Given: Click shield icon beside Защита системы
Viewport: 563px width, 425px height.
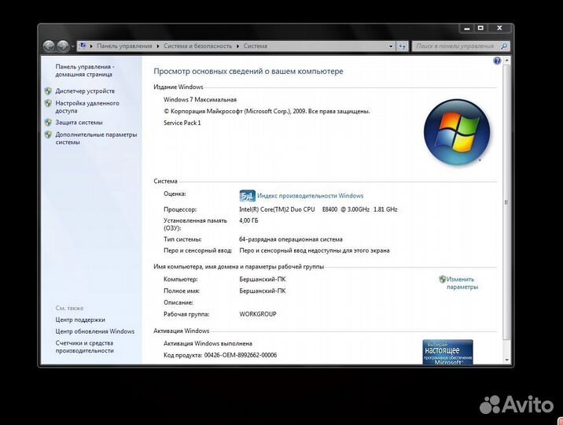Looking at the screenshot, I should [48, 123].
